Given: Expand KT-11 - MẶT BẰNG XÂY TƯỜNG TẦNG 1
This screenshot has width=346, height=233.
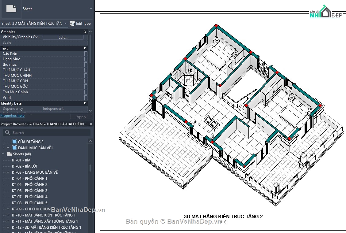Looking at the screenshot, I should coord(8,221).
